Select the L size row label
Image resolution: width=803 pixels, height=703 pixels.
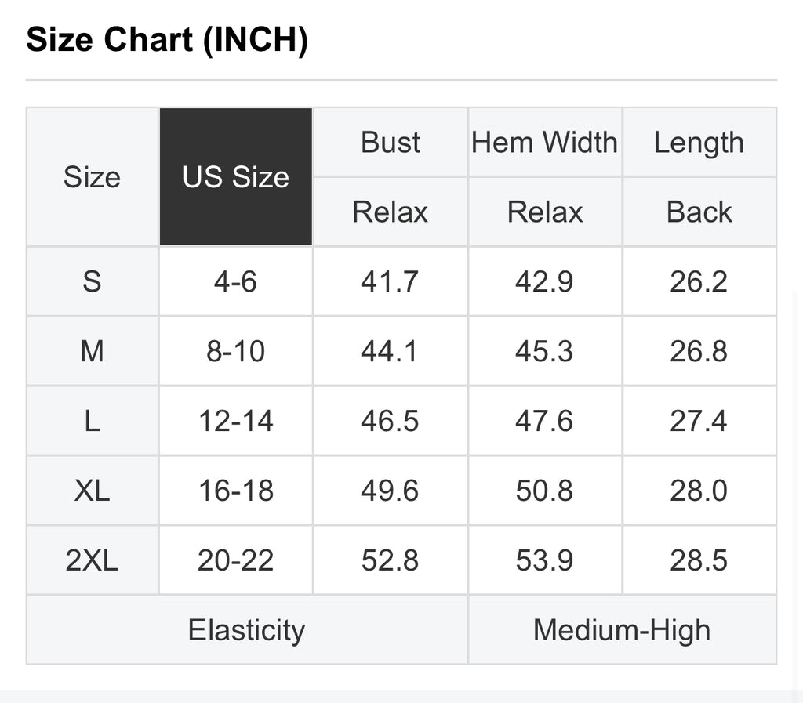click(x=93, y=421)
